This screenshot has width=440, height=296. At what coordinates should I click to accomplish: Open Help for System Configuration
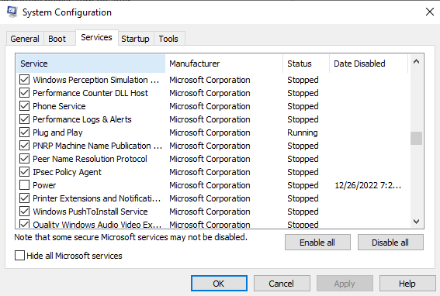(407, 284)
